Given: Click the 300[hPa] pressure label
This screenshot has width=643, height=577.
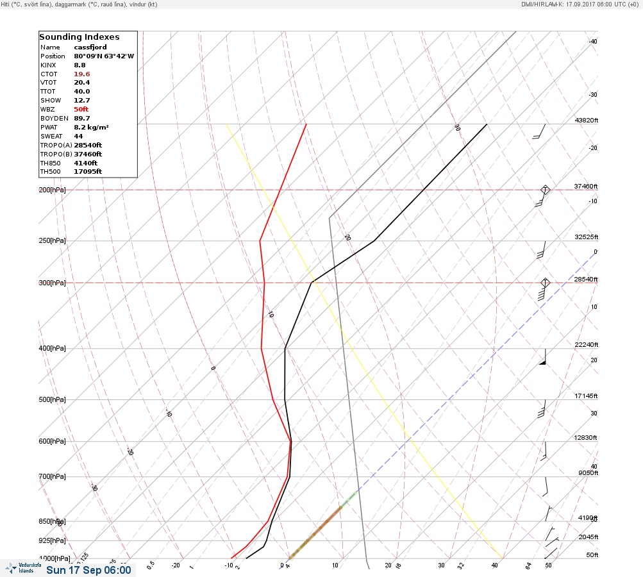Looking at the screenshot, I should click(52, 283).
